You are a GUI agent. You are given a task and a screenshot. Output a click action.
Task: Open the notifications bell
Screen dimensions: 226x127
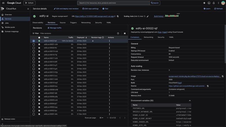[214, 3]
